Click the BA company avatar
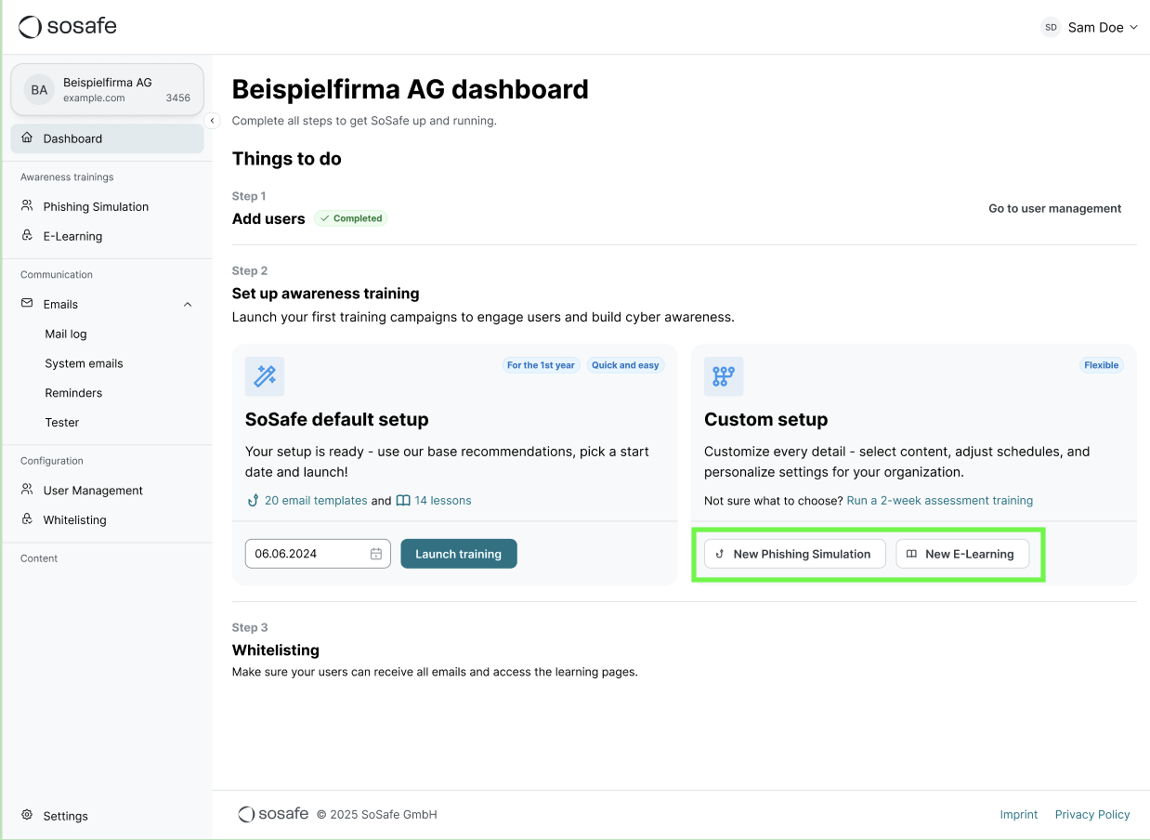Image resolution: width=1150 pixels, height=840 pixels. pos(39,90)
